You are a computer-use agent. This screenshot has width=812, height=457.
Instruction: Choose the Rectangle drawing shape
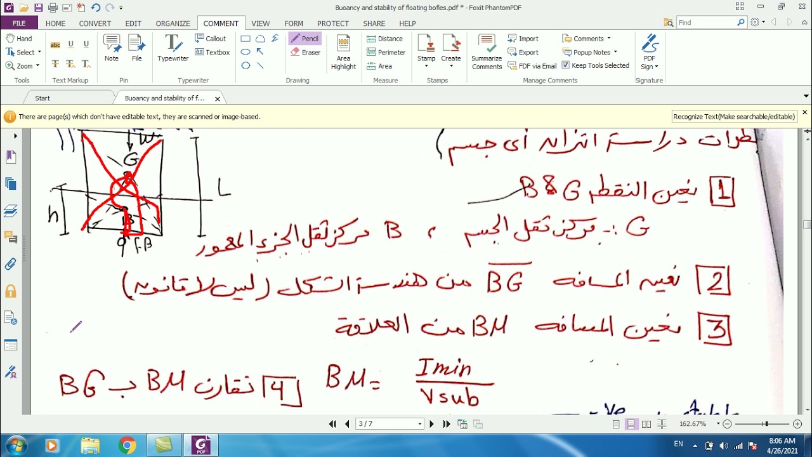246,39
